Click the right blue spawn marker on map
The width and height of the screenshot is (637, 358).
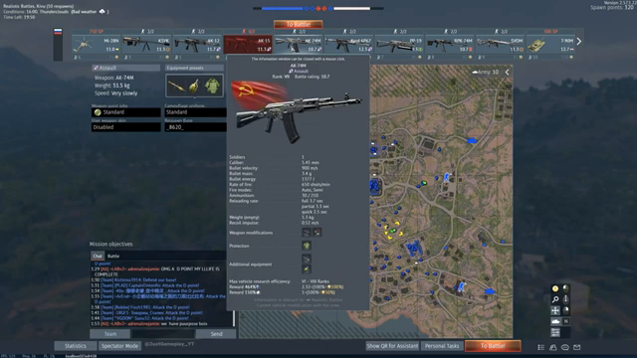coord(490,291)
